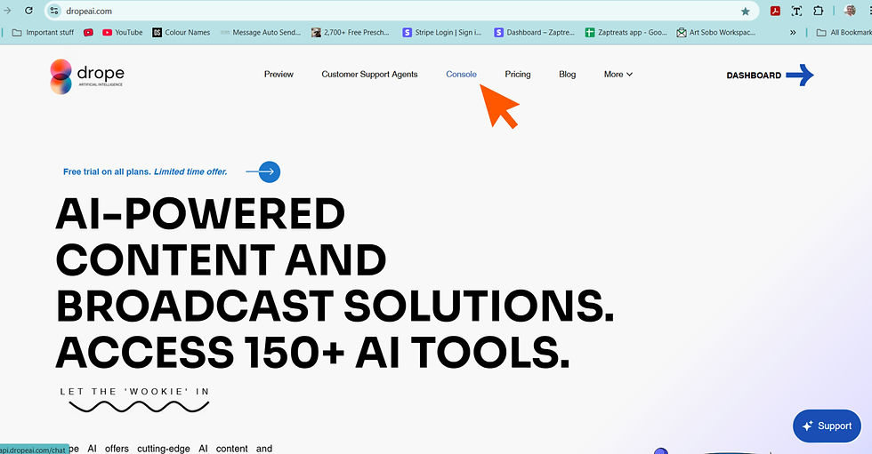The width and height of the screenshot is (872, 454).
Task: Open the YouTube labeled bookmark
Action: click(x=123, y=32)
